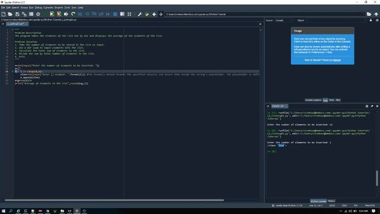Image resolution: width=380 pixels, height=214 pixels.
Task: Run the current cell
Action: pos(52,14)
